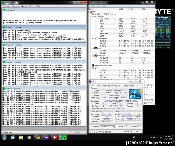175x146 pixels.
Task: Click the Worker #2 Self-Test window icon
Action: [x=4, y=45]
